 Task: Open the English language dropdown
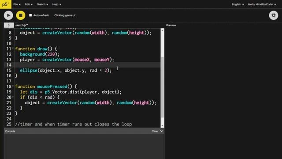point(238,4)
